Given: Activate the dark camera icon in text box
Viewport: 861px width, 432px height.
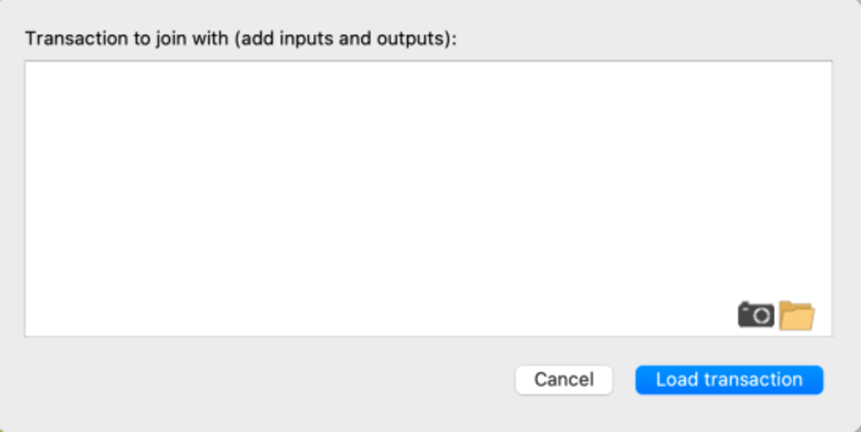Looking at the screenshot, I should click(x=756, y=315).
